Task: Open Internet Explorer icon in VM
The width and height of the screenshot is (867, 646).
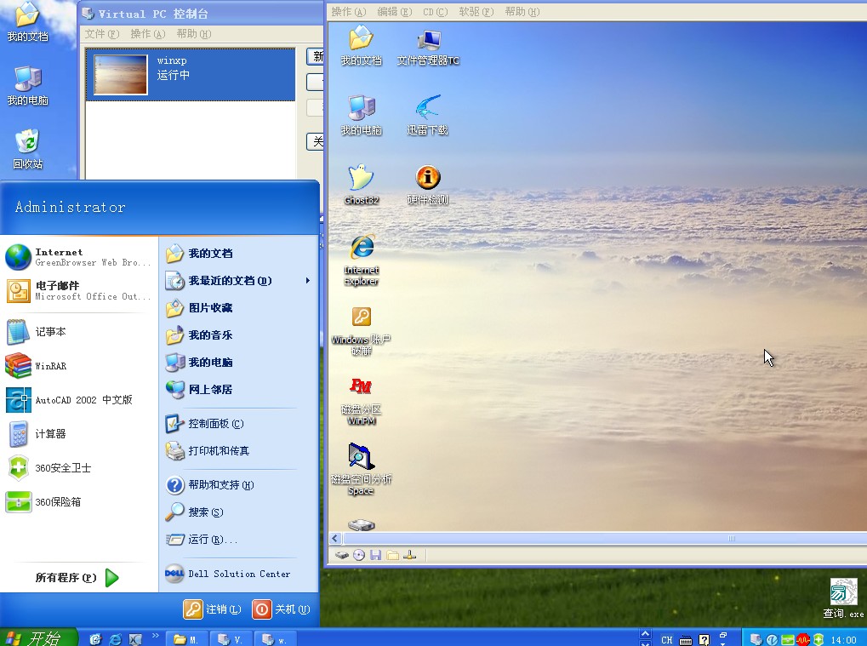Action: click(361, 260)
